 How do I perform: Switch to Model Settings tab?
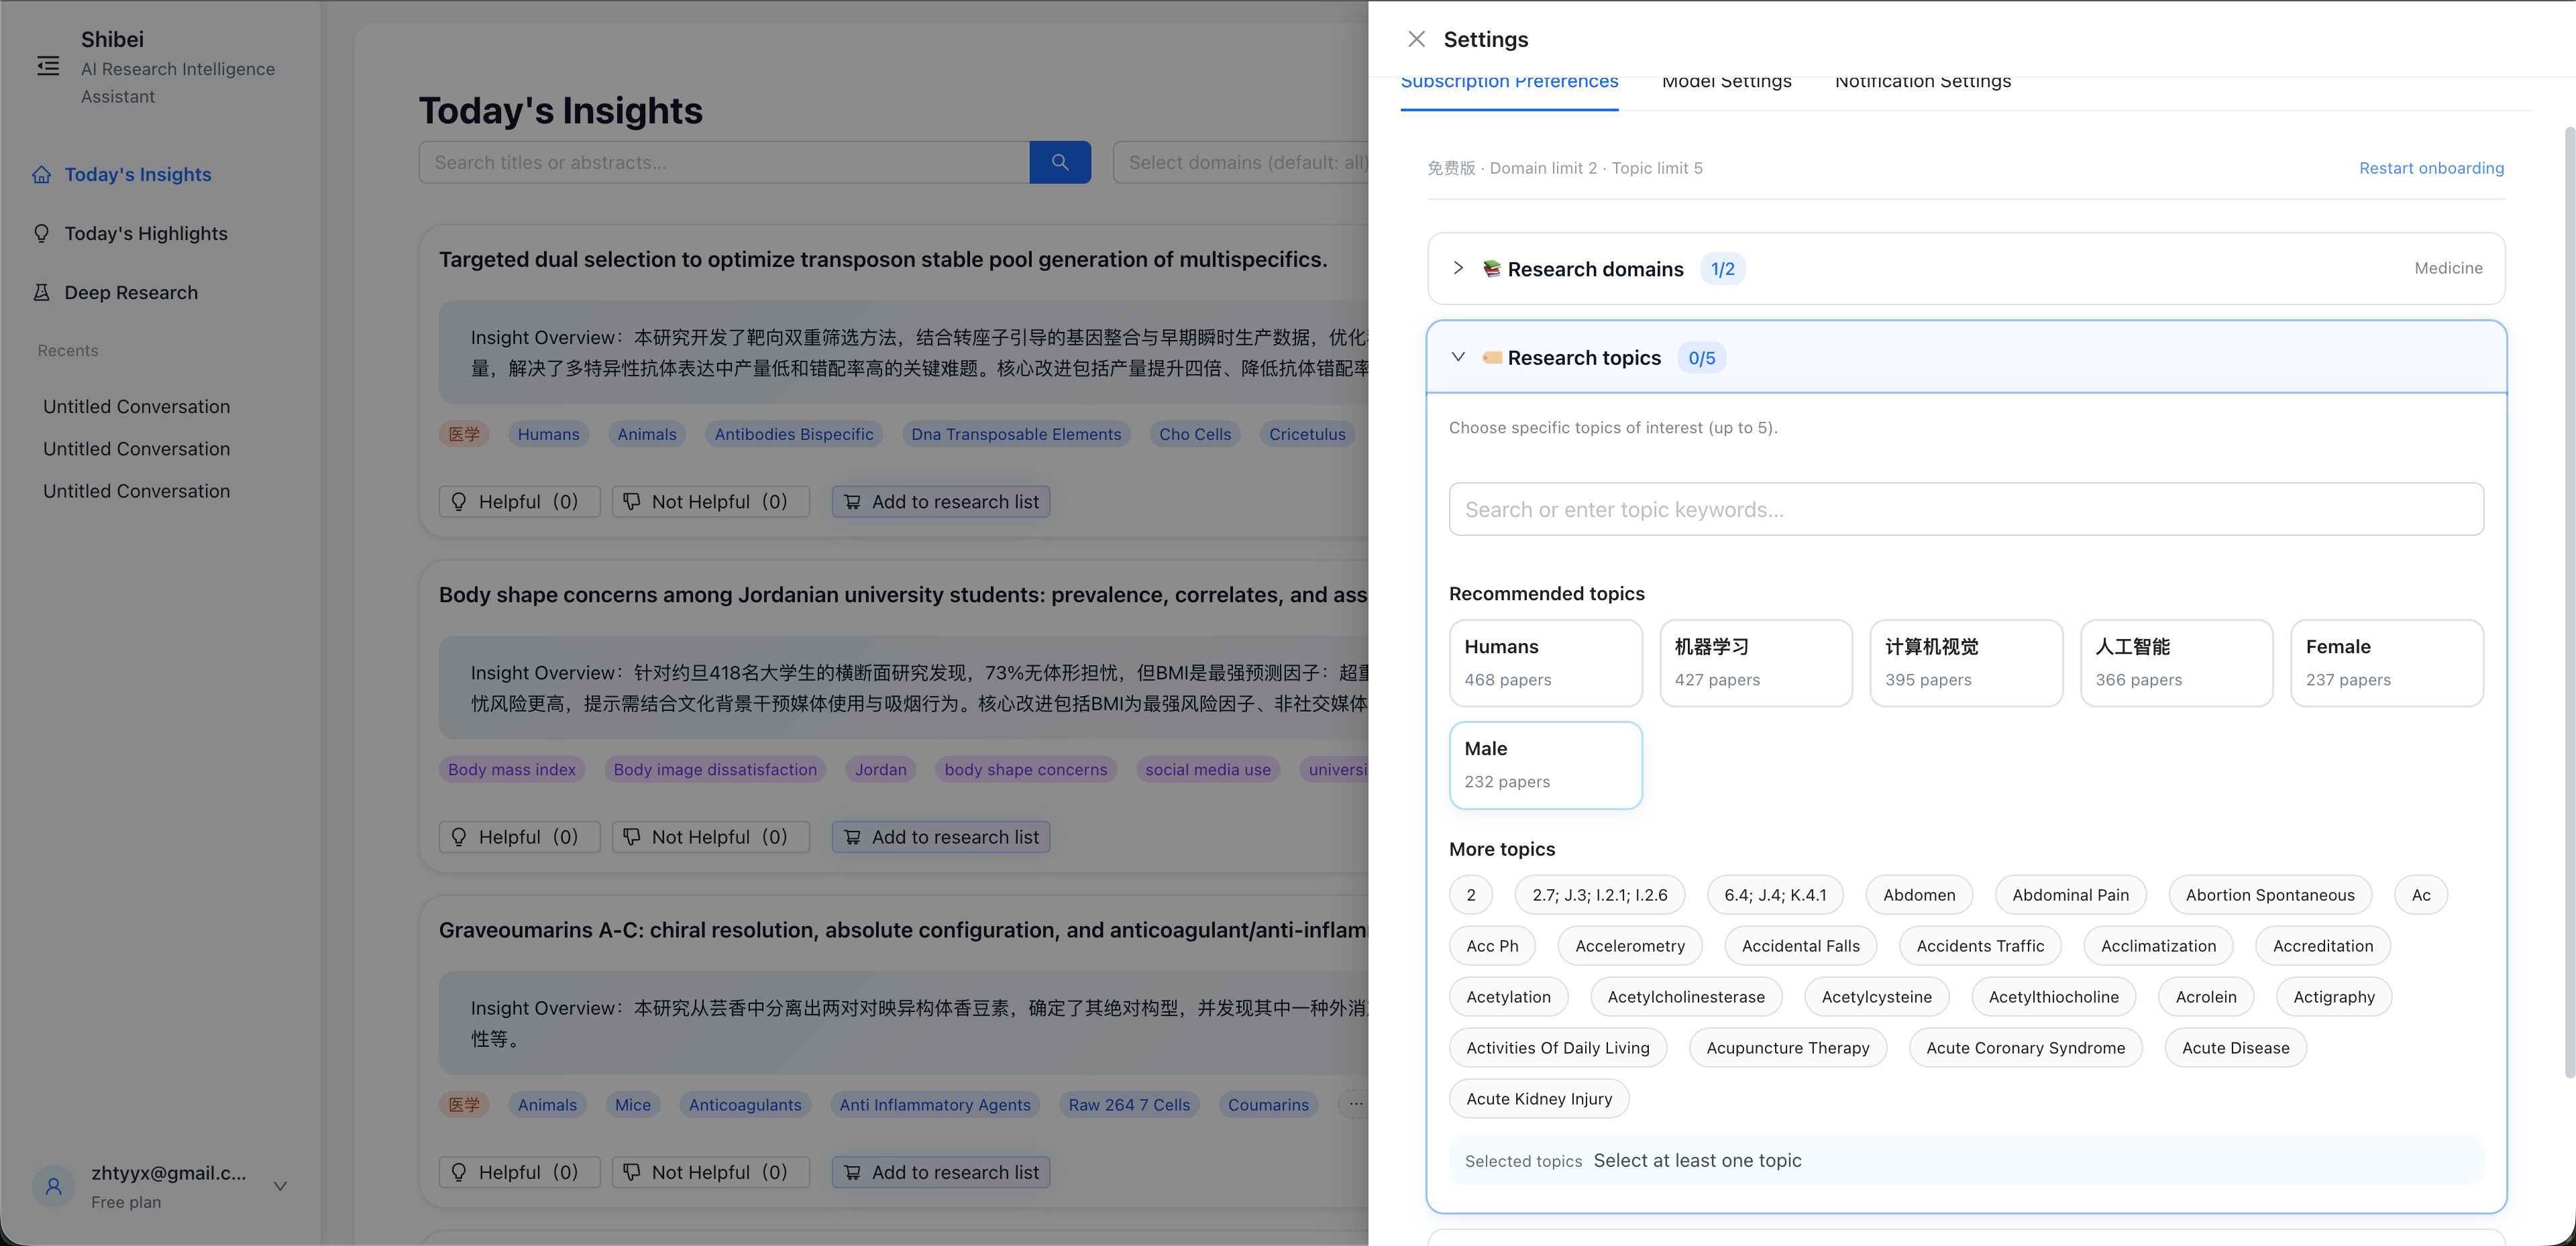pos(1727,82)
